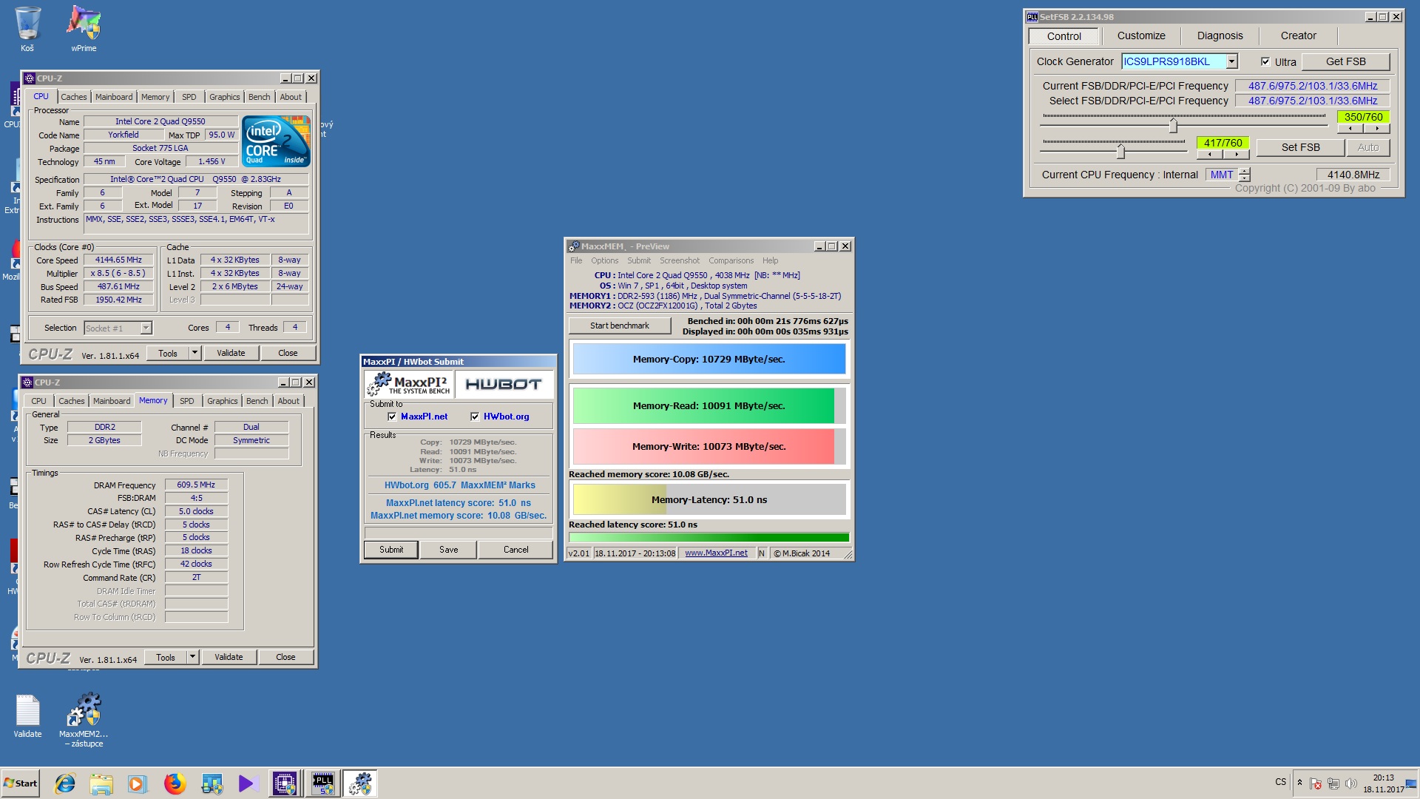Launch Firefox from the taskbar
Screen dimensions: 1420x799
175,783
